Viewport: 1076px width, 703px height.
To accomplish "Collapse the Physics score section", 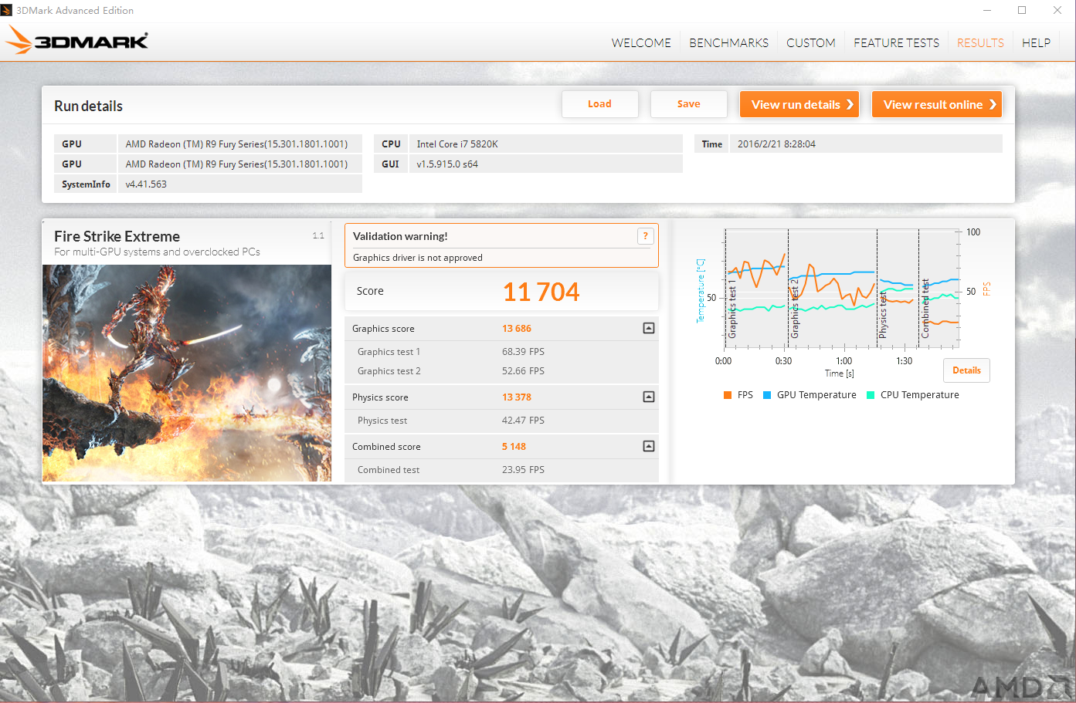I will tap(649, 397).
